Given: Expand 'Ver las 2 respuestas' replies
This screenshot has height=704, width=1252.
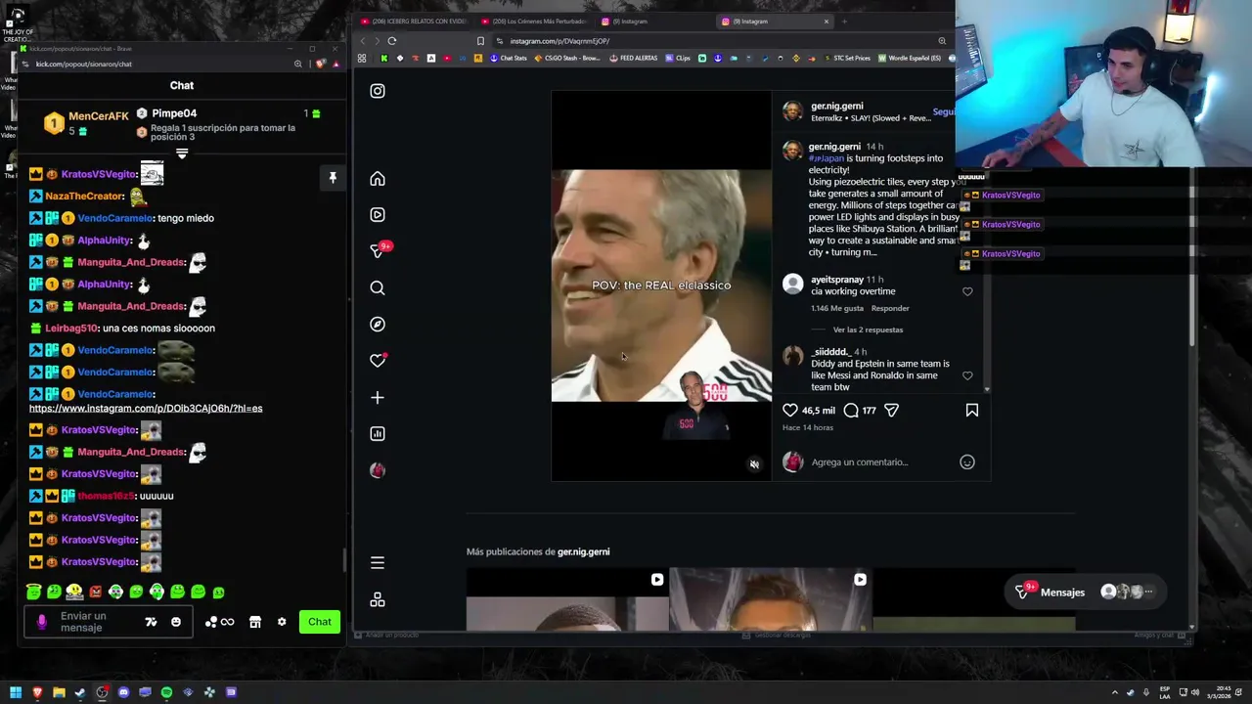Looking at the screenshot, I should (x=869, y=330).
